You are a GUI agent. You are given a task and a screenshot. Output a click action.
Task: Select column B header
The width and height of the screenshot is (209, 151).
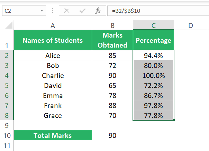(112, 25)
